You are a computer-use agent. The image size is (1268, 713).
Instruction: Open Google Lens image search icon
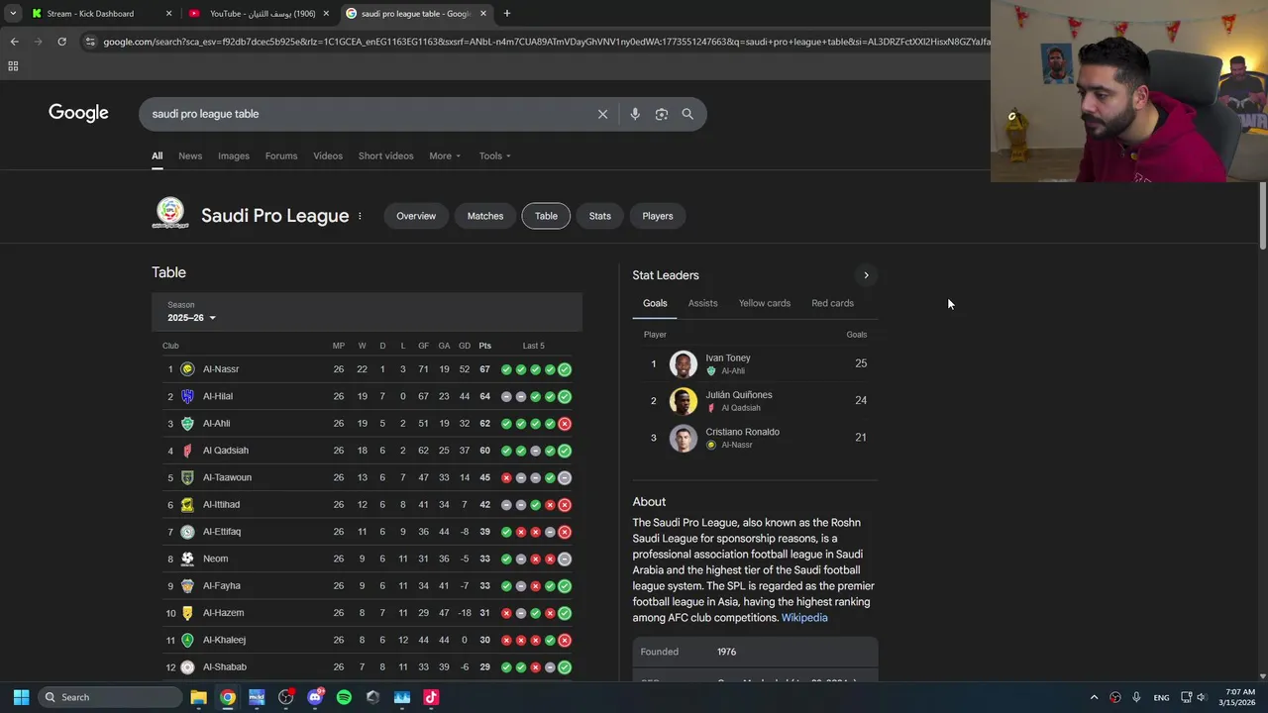point(662,114)
